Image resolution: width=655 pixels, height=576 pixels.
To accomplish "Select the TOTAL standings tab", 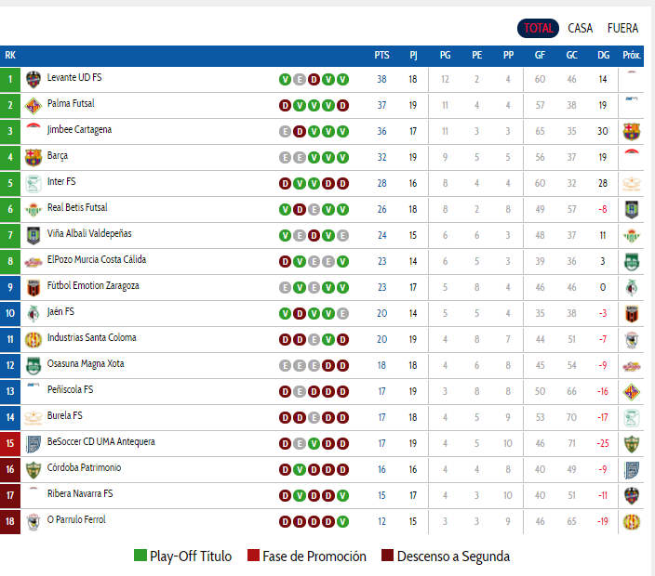I will 538,29.
